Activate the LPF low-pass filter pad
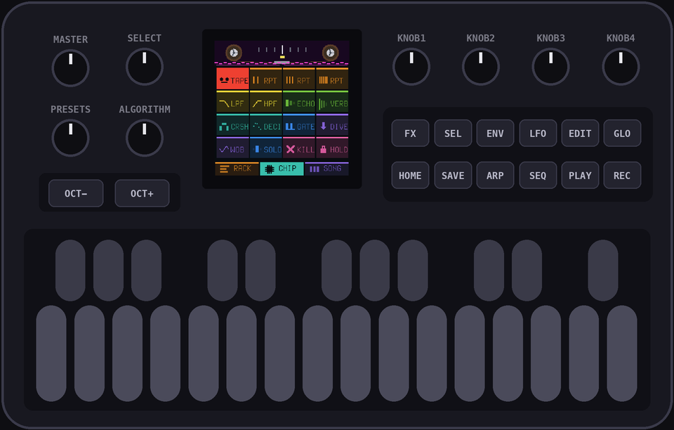Viewport: 674px width, 430px height. [x=232, y=102]
